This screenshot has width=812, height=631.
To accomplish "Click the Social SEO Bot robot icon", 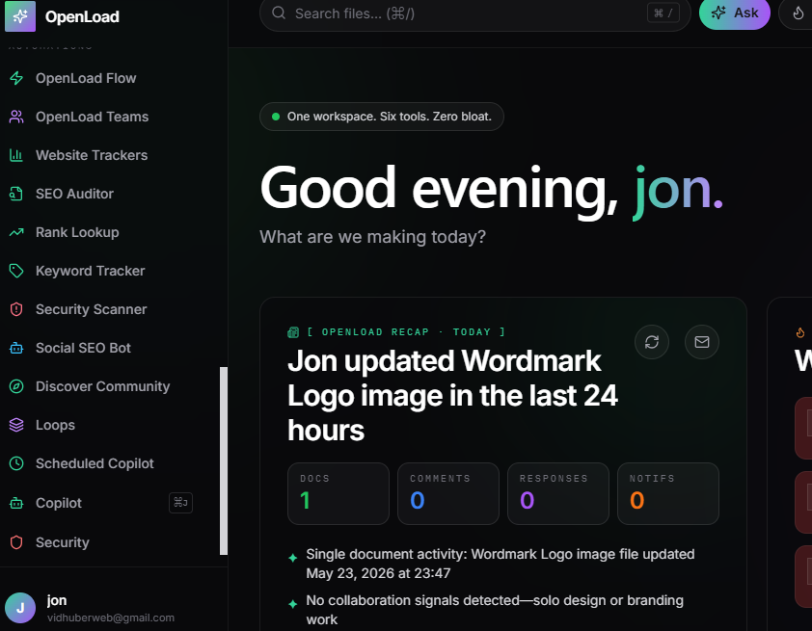I will pyautogui.click(x=16, y=348).
